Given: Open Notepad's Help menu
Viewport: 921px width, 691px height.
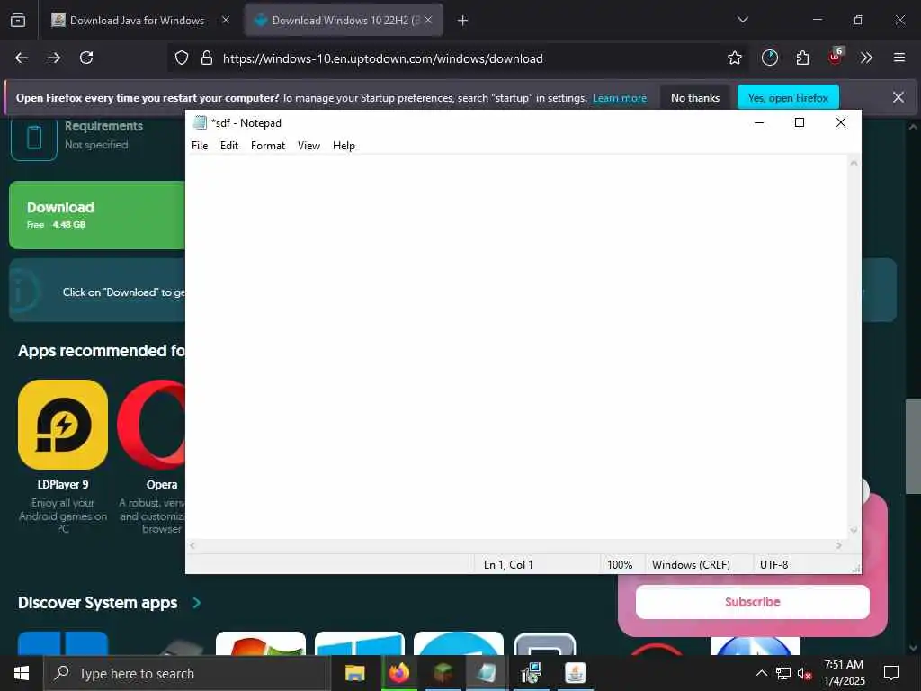Looking at the screenshot, I should coord(344,146).
